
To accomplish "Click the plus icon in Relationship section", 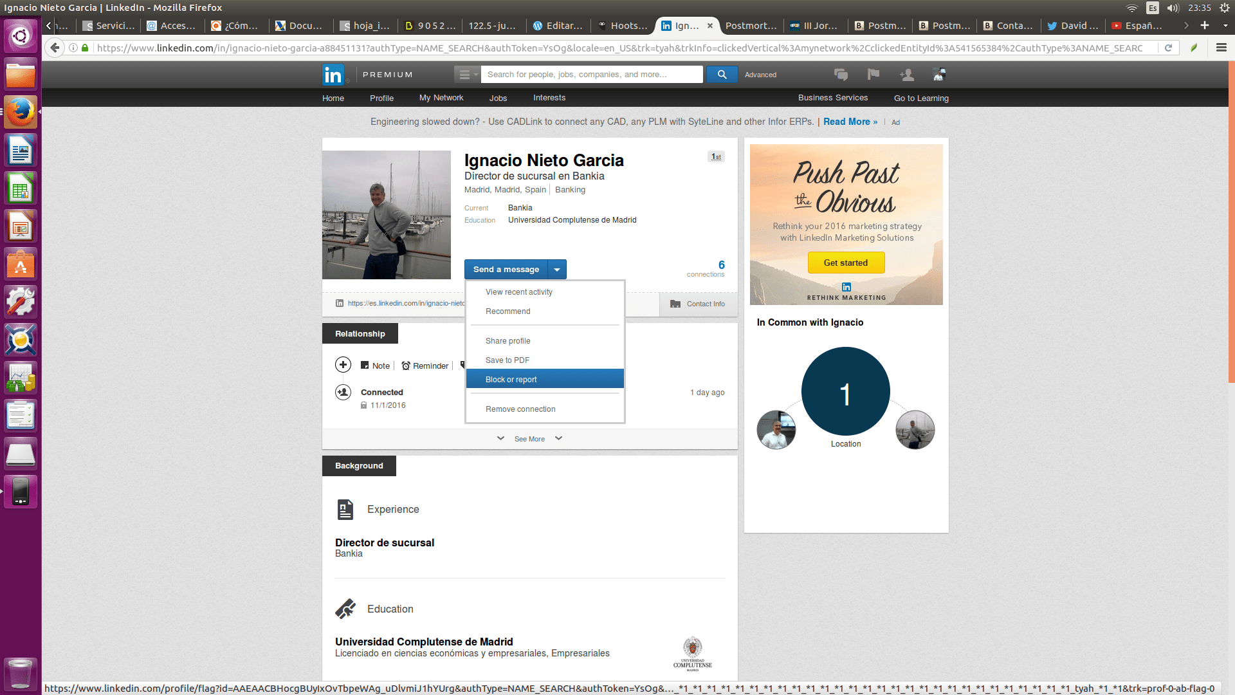I will (343, 365).
